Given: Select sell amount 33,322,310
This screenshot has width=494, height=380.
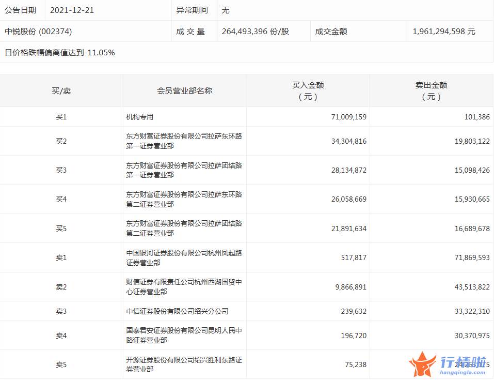Looking at the screenshot, I should pos(472,311).
